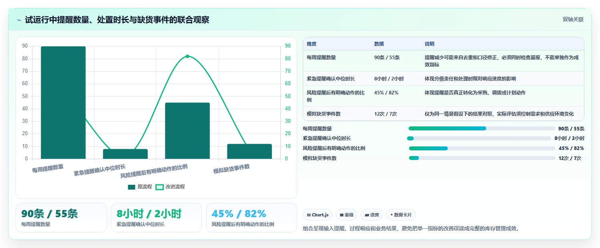This screenshot has height=248, width=600.
Task: Open the 90条 / 55条 data card
Action: [x=61, y=218]
